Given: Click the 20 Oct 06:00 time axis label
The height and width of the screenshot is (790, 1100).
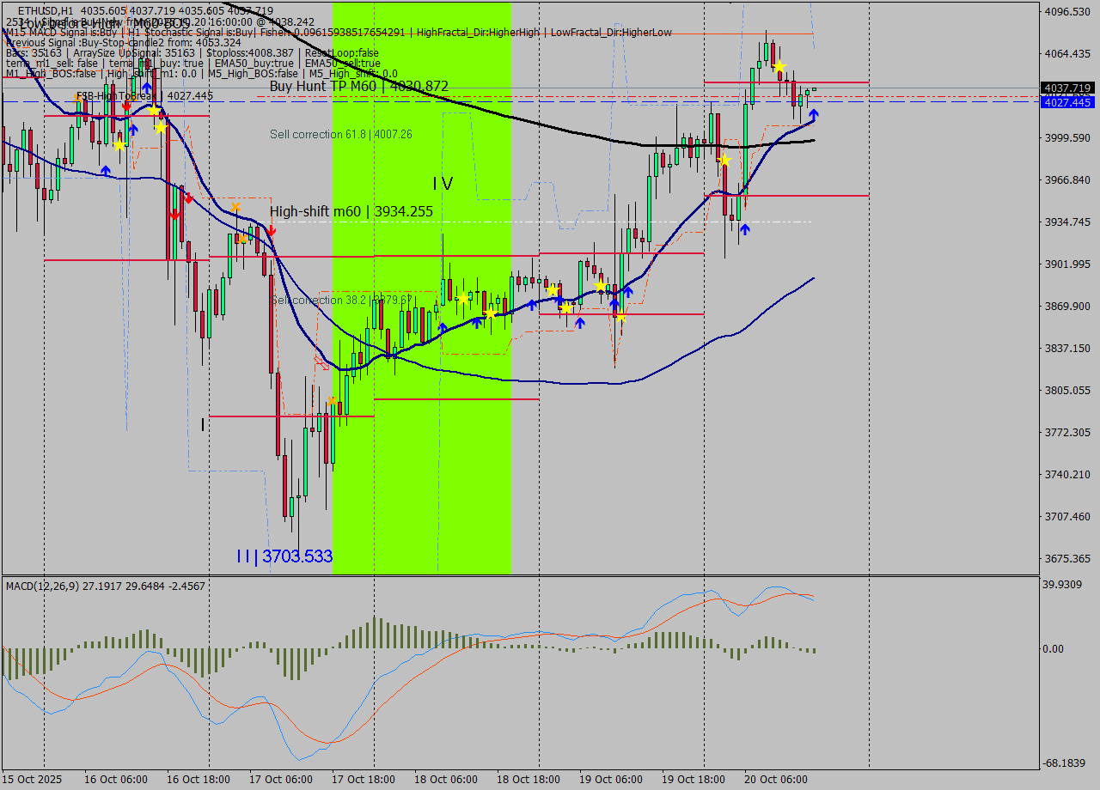Looking at the screenshot, I should pyautogui.click(x=775, y=779).
